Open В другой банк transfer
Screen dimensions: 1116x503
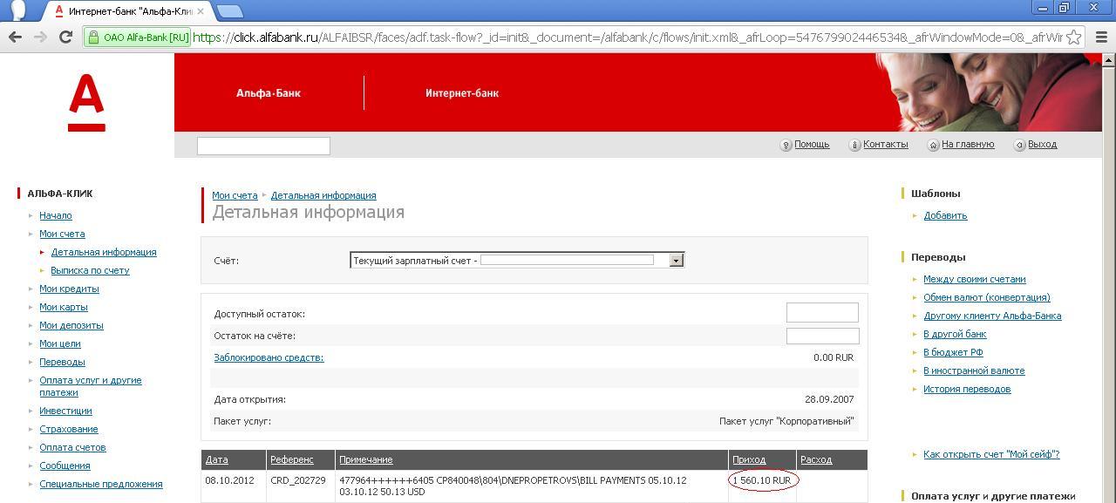(x=955, y=334)
